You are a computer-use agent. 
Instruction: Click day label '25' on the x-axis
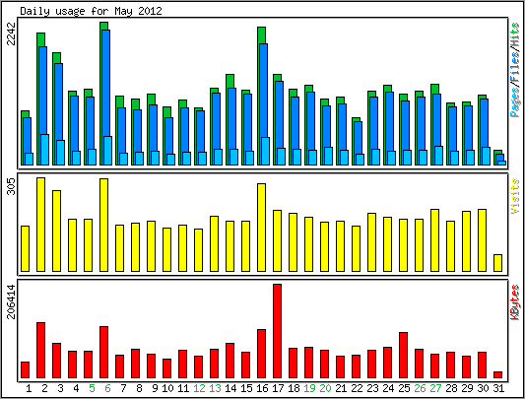coord(404,388)
